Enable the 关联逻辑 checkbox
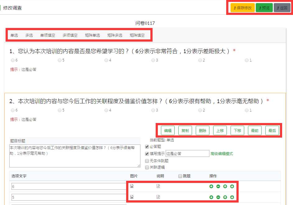 [x=147, y=167]
